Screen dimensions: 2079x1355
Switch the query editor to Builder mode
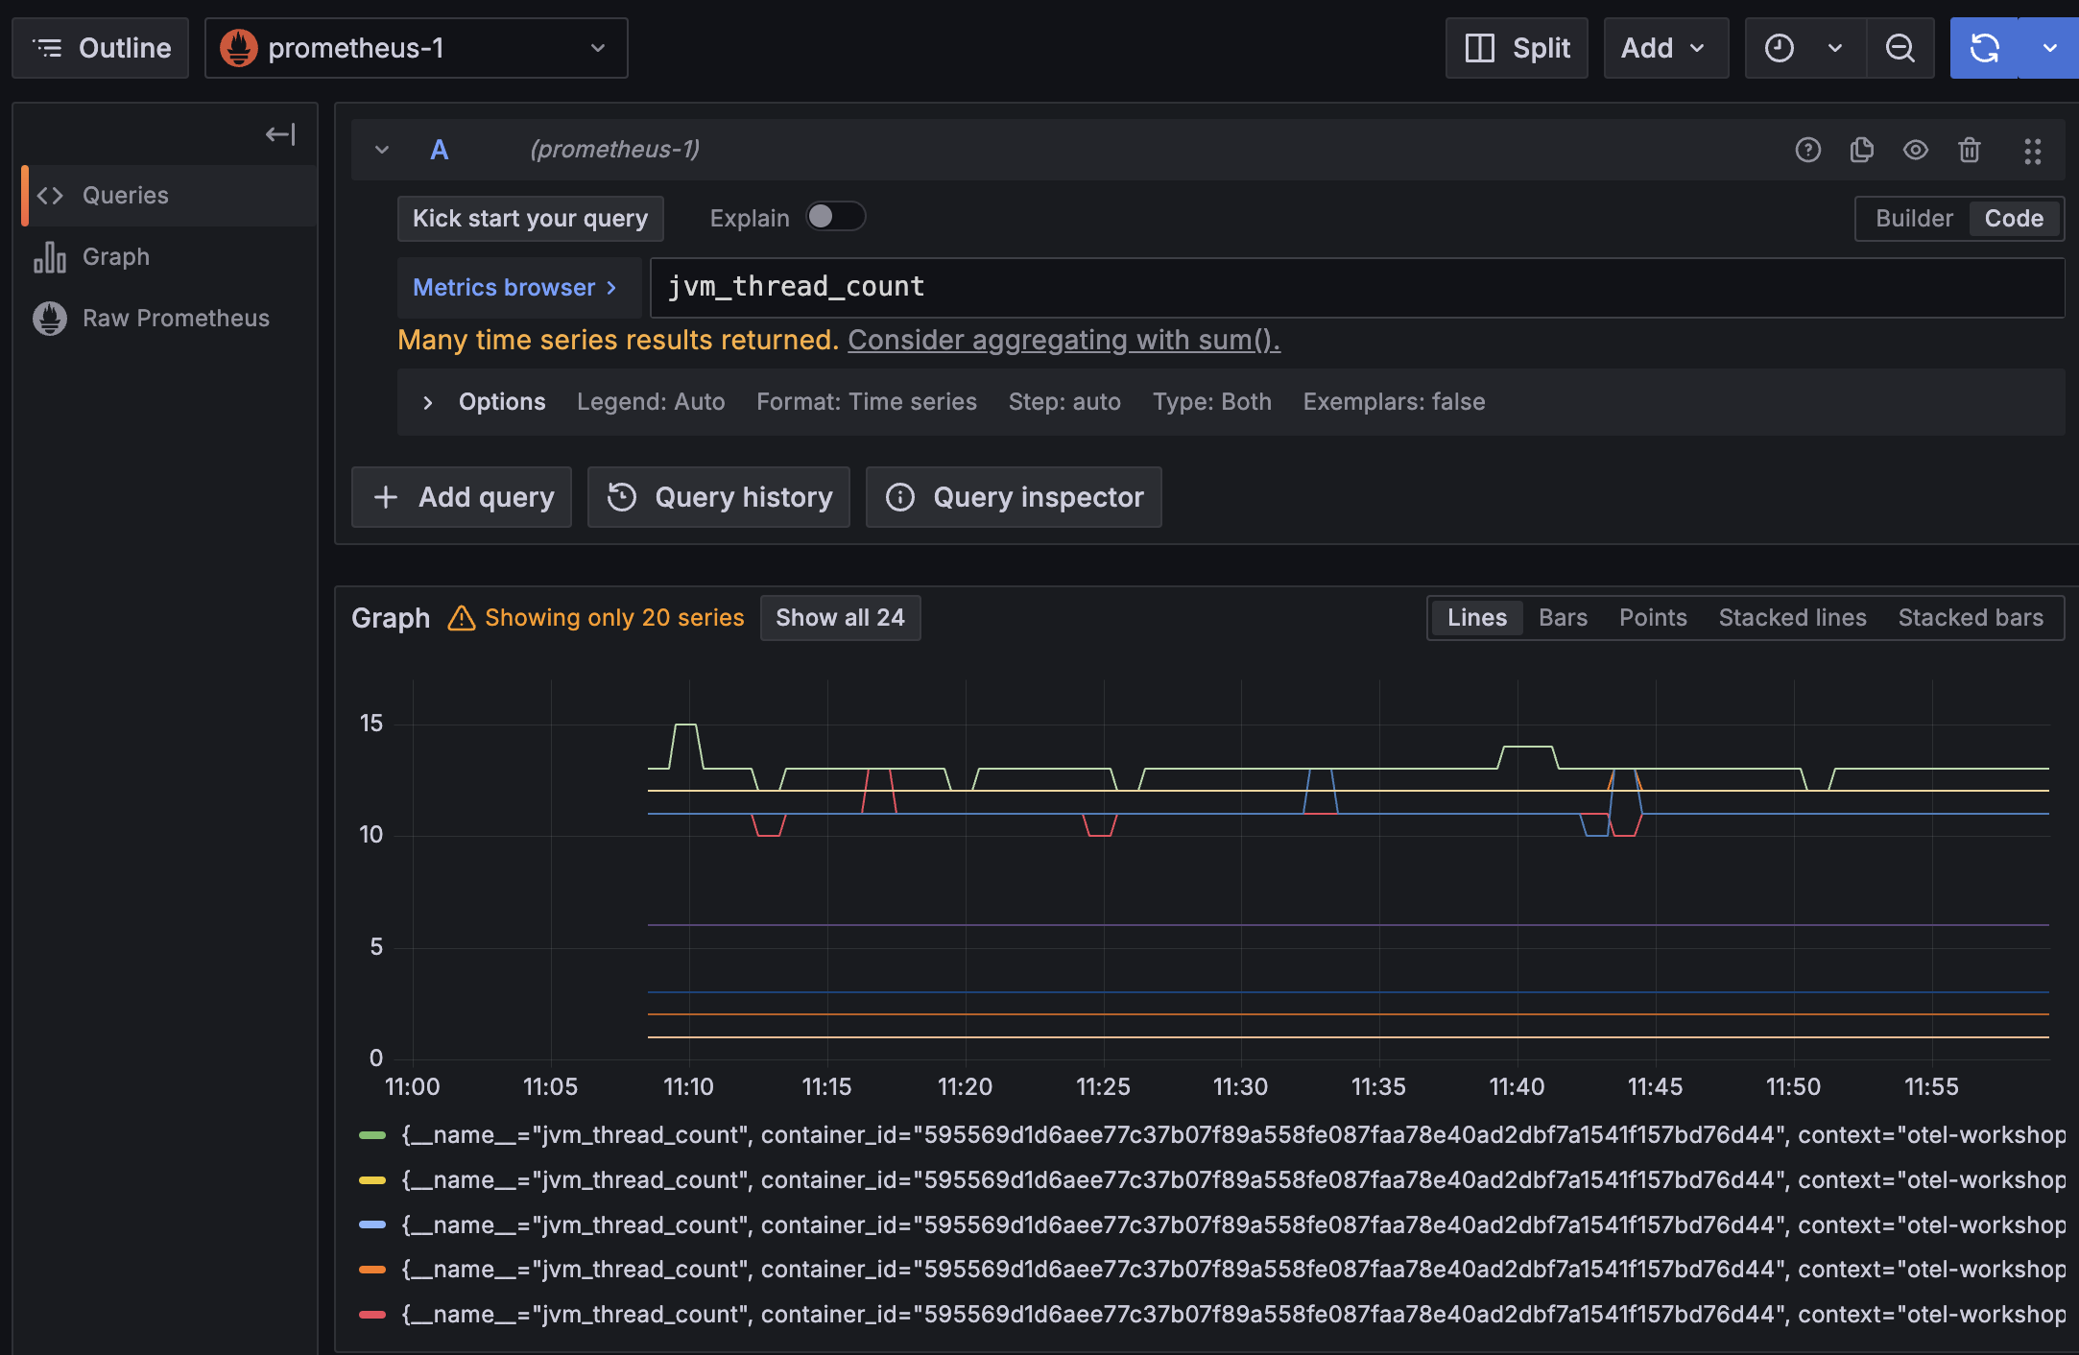(x=1913, y=219)
